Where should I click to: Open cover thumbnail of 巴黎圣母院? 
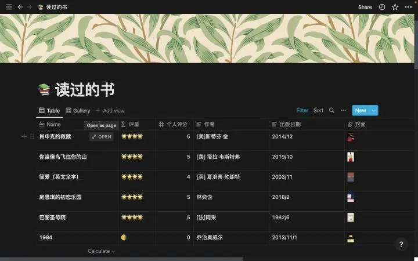click(x=351, y=217)
